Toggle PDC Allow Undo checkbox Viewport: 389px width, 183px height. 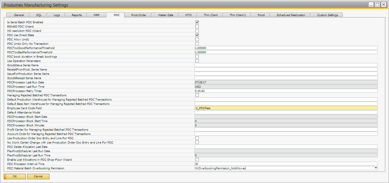[x=197, y=39]
